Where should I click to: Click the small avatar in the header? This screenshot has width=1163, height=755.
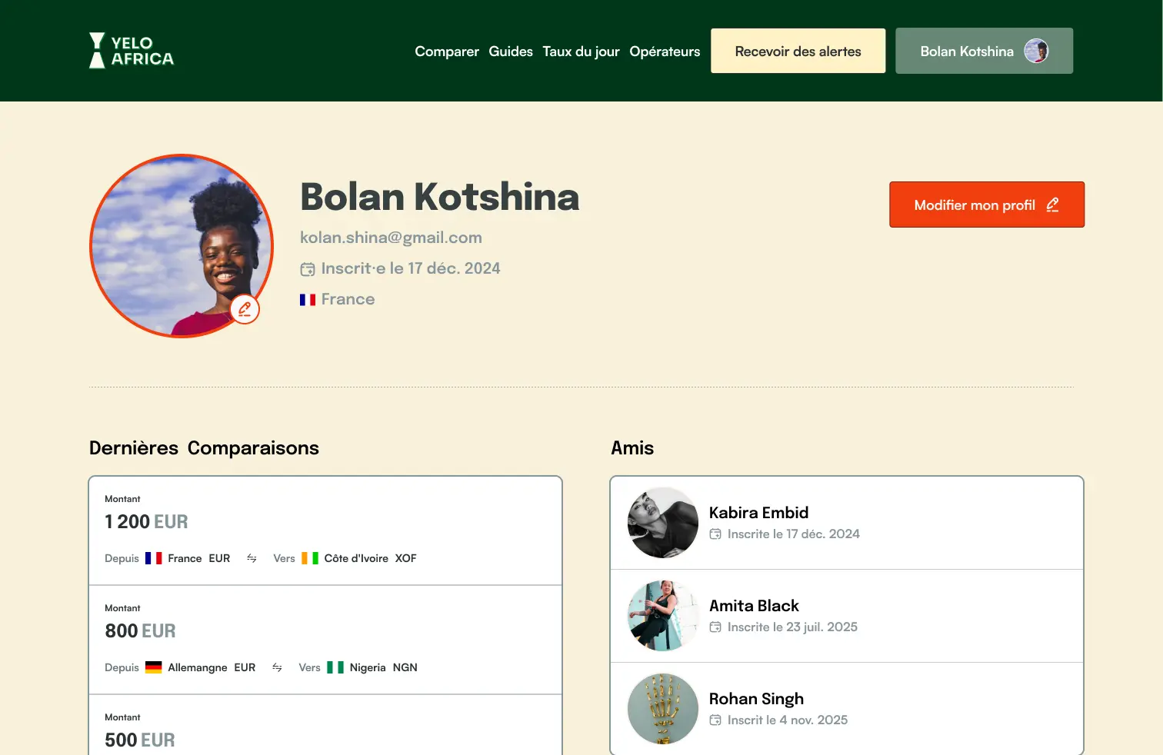(x=1036, y=51)
